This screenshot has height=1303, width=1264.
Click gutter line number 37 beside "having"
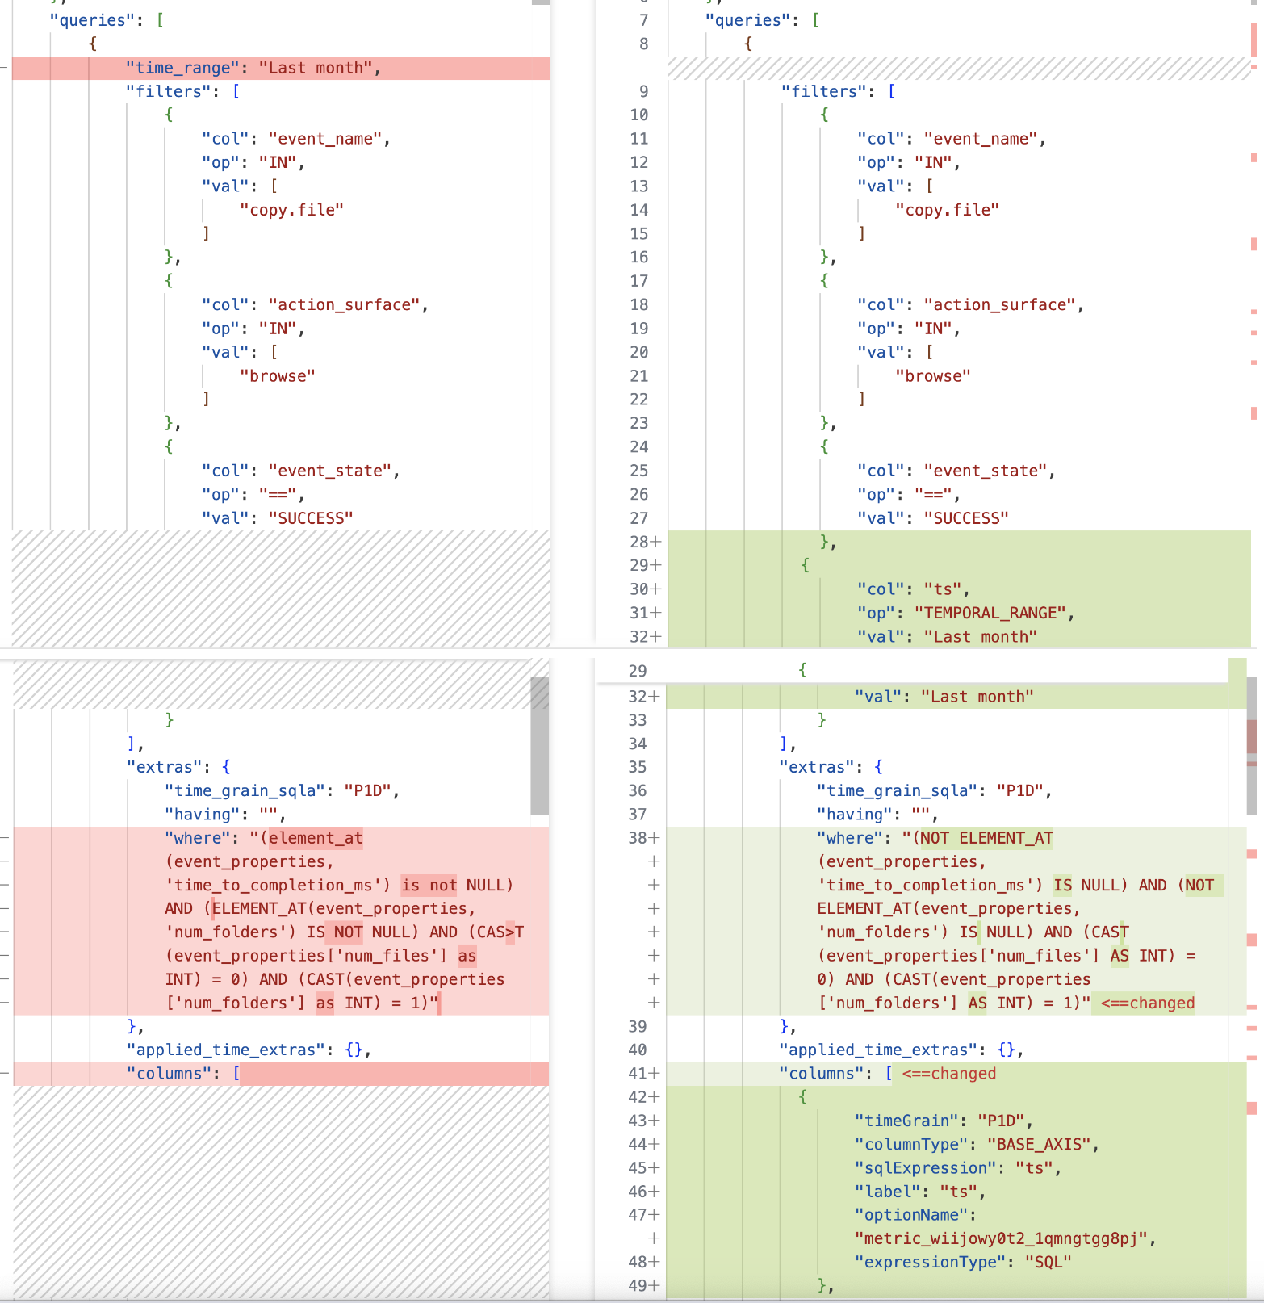638,815
